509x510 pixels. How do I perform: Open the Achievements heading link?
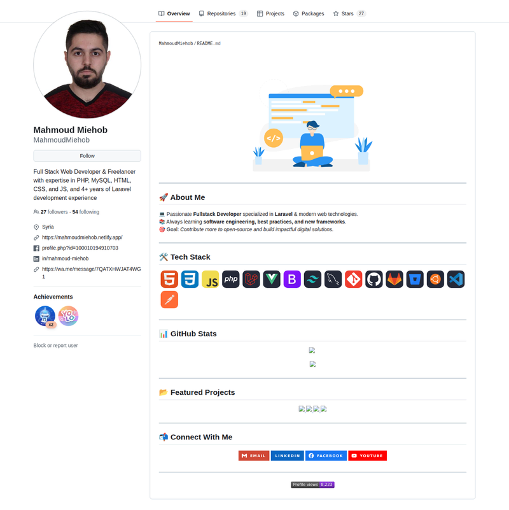[53, 297]
